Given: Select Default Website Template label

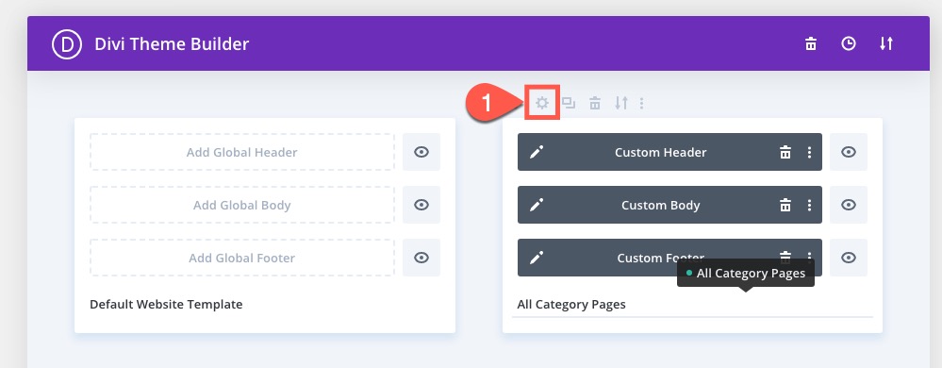Looking at the screenshot, I should [166, 304].
